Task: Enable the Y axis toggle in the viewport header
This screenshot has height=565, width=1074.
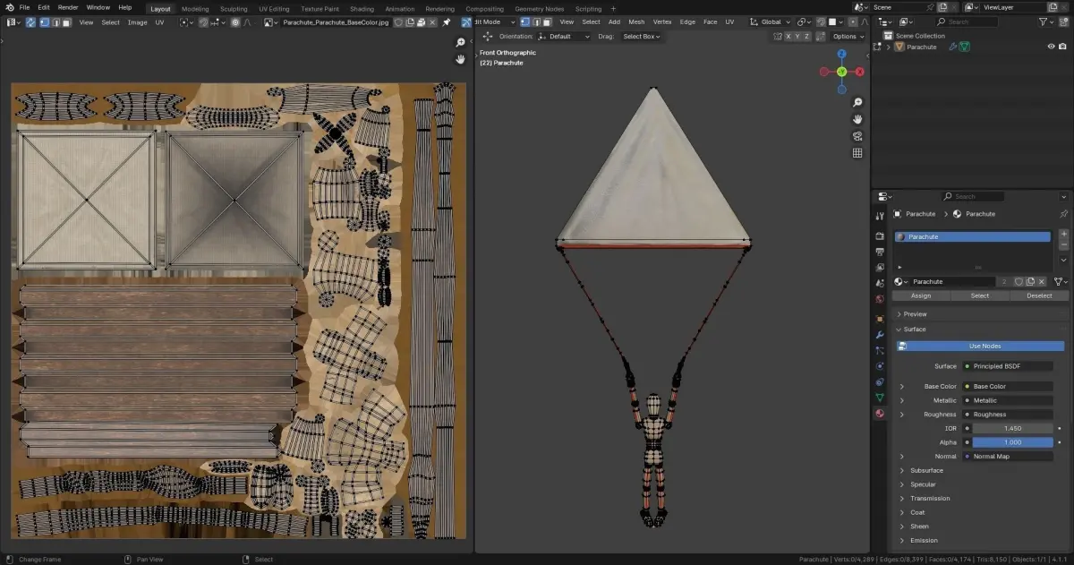Action: click(799, 36)
